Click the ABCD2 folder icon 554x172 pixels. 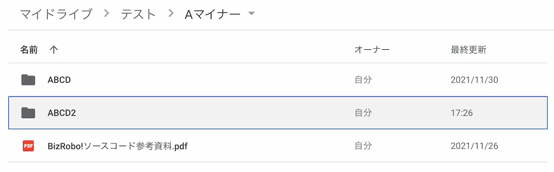pos(28,113)
